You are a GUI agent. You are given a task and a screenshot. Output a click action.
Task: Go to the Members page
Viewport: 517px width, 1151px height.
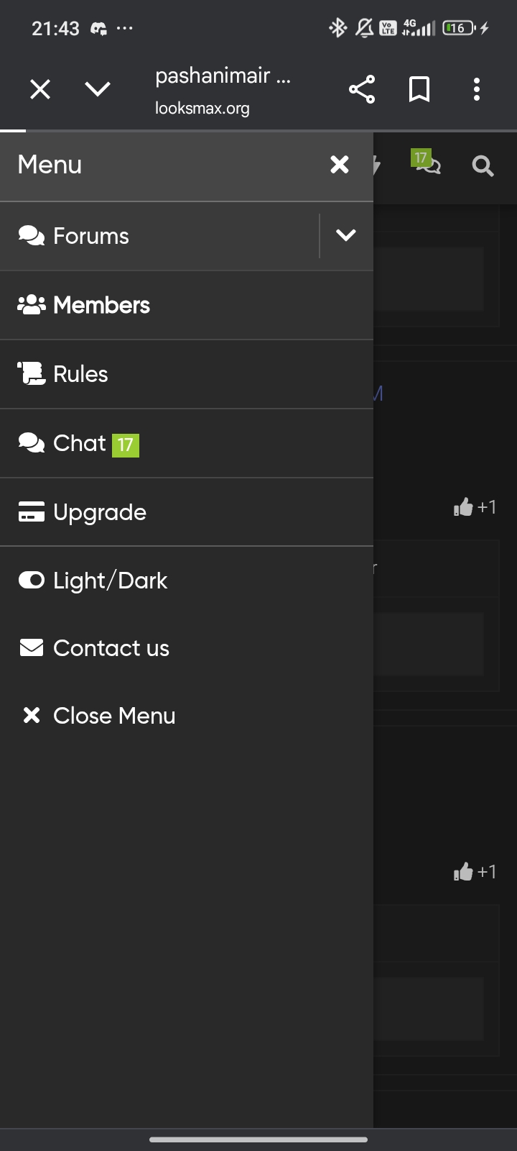[101, 305]
